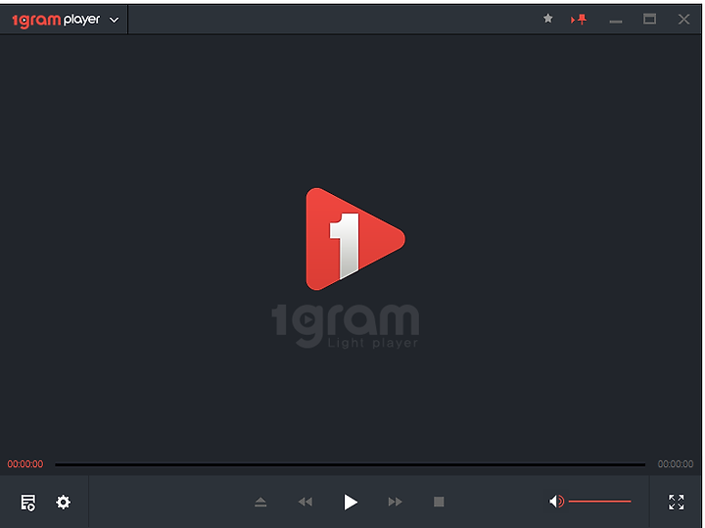Close the 1gram player window
705x528 pixels.
(x=683, y=20)
